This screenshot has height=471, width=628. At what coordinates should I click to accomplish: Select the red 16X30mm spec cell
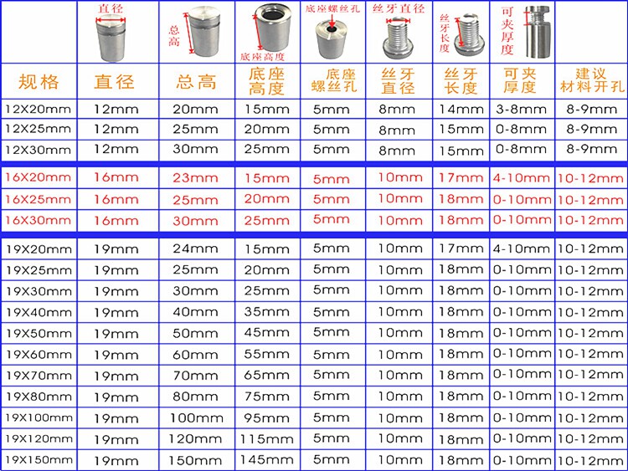pos(39,220)
